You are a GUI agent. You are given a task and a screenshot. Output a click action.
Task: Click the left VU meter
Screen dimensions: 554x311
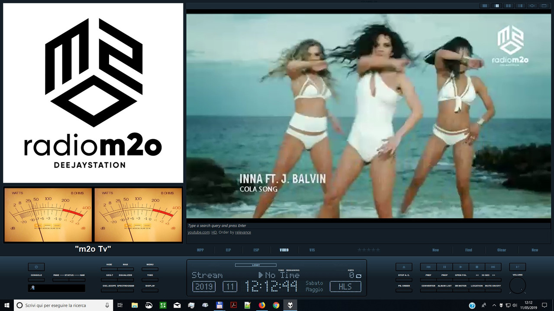48,215
